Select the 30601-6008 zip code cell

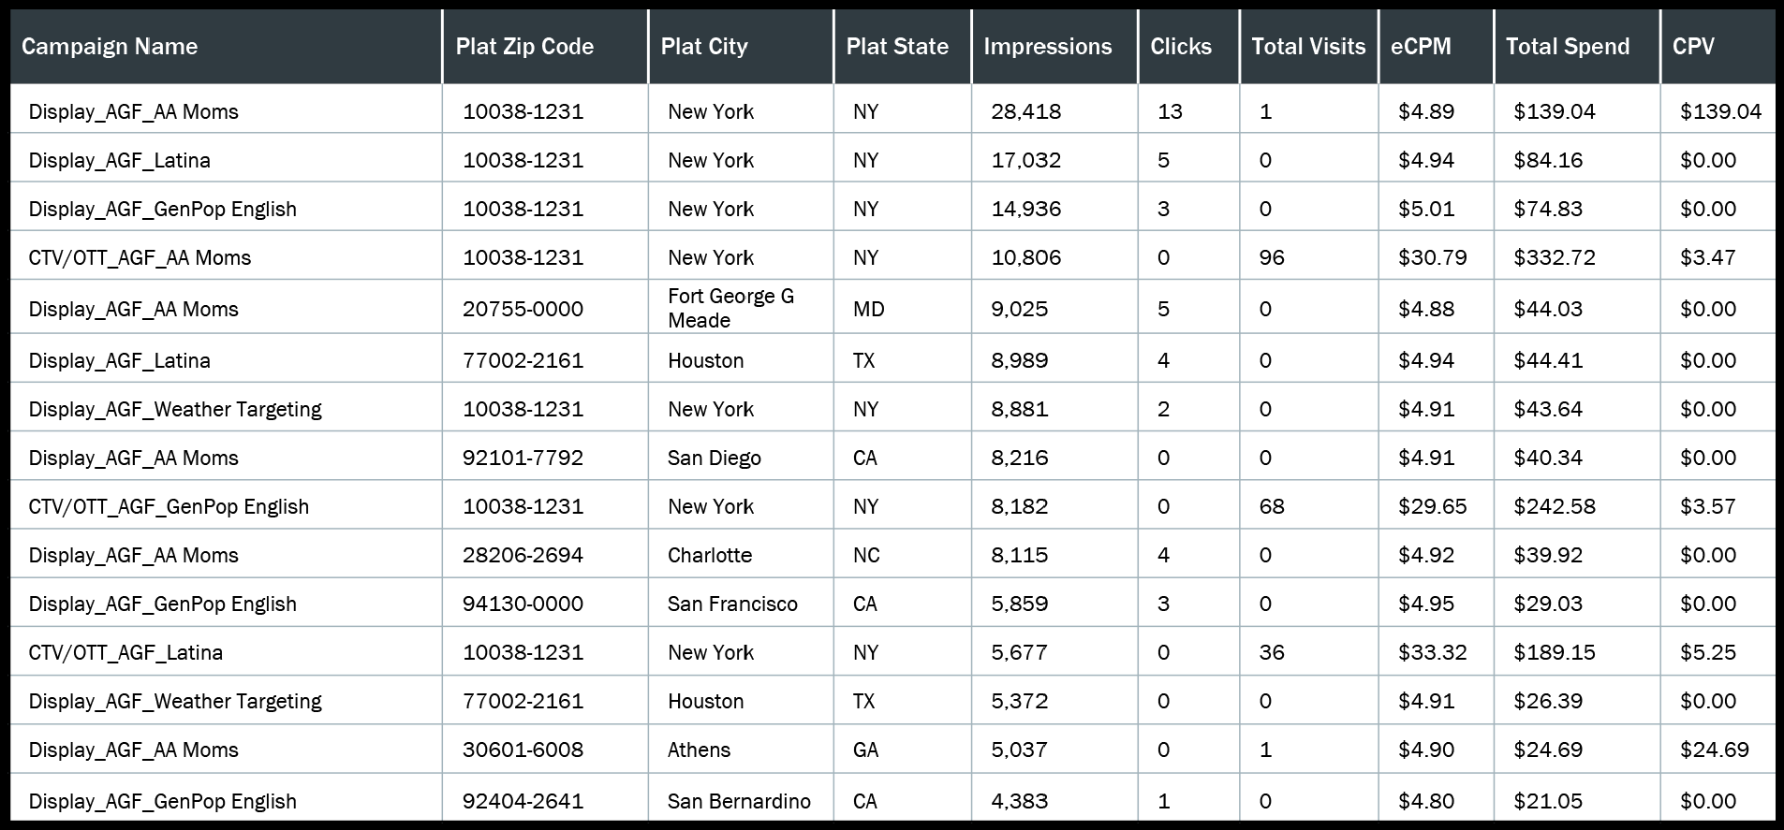pos(523,750)
